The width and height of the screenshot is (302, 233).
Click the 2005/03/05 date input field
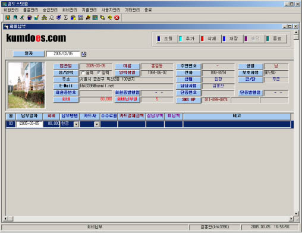63,53
